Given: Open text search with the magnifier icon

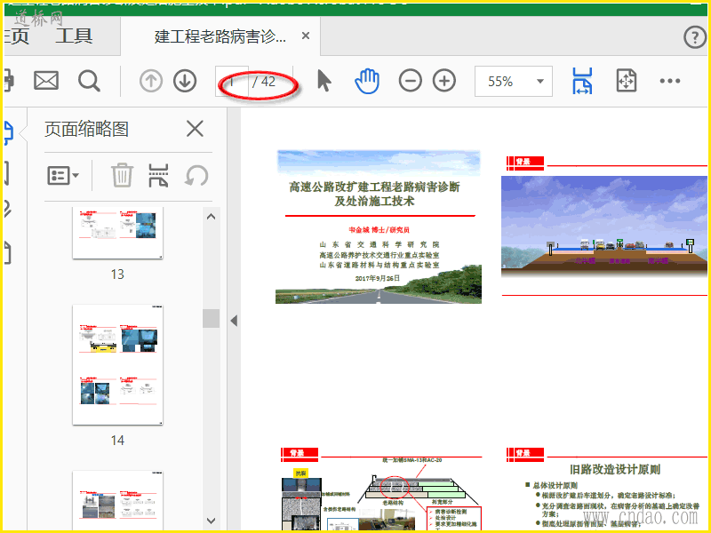Looking at the screenshot, I should coord(89,82).
